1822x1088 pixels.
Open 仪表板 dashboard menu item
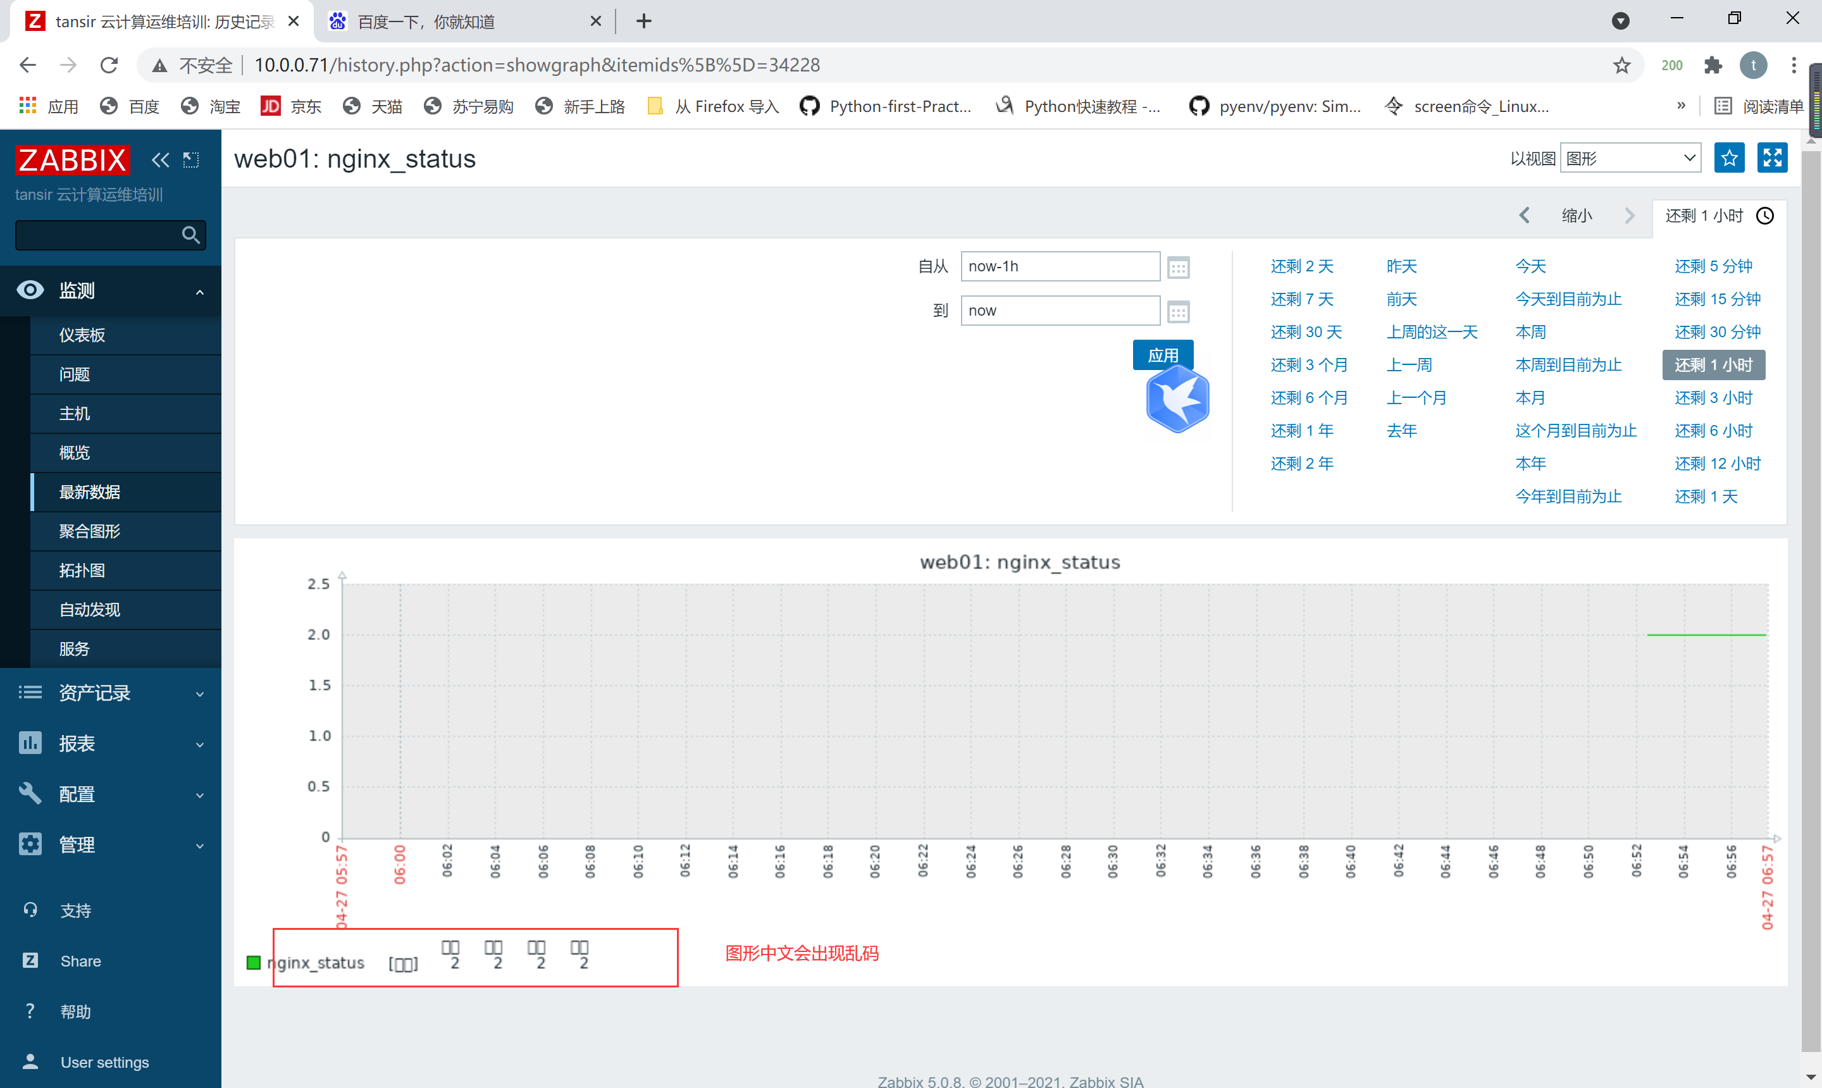coord(126,335)
